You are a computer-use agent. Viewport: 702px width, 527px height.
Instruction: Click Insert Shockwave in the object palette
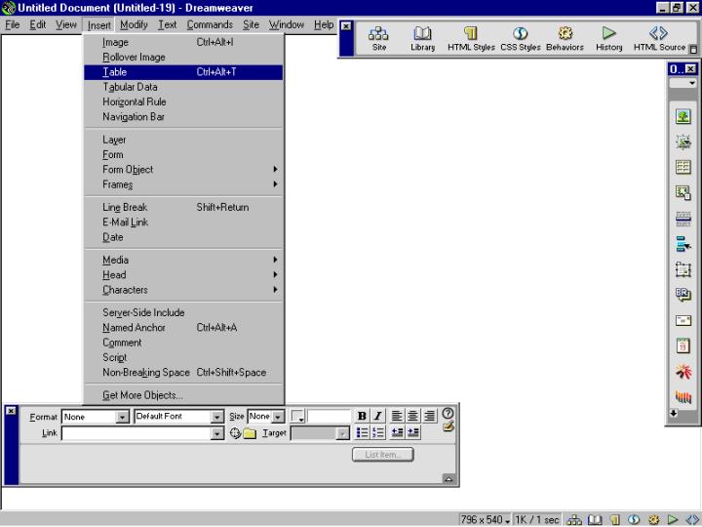coord(682,396)
